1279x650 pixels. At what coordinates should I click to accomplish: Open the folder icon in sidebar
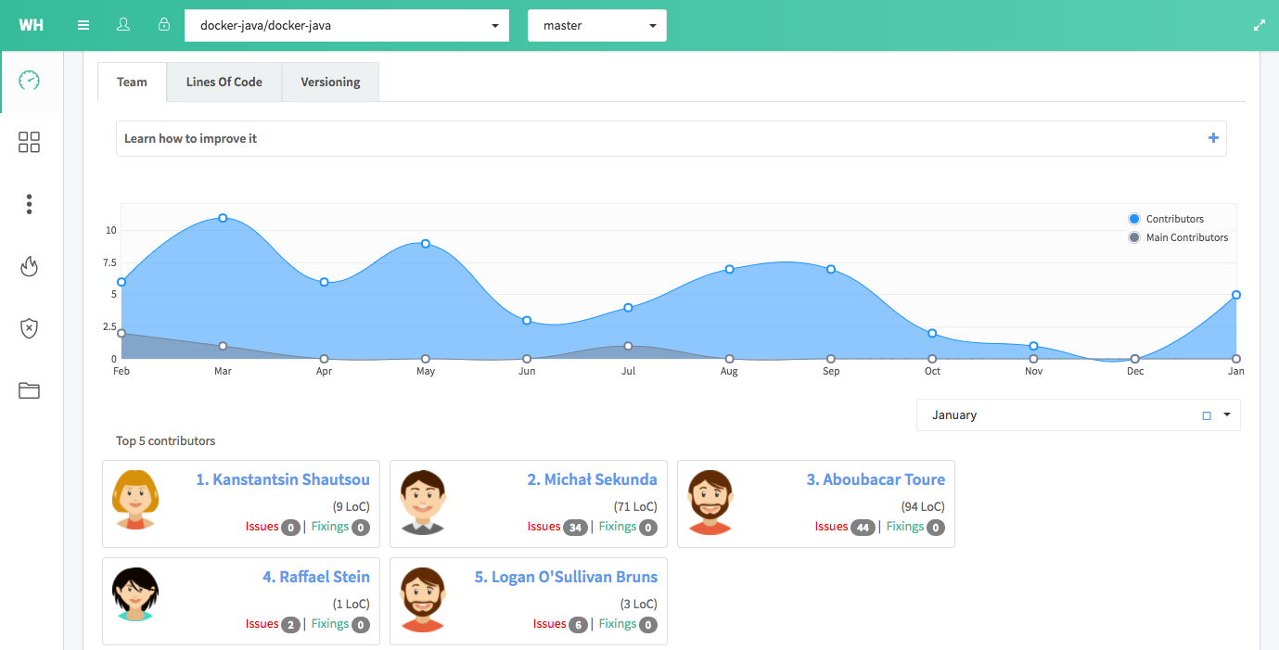point(30,390)
